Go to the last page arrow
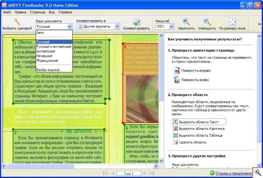The width and height of the screenshot is (263, 178). point(152,173)
